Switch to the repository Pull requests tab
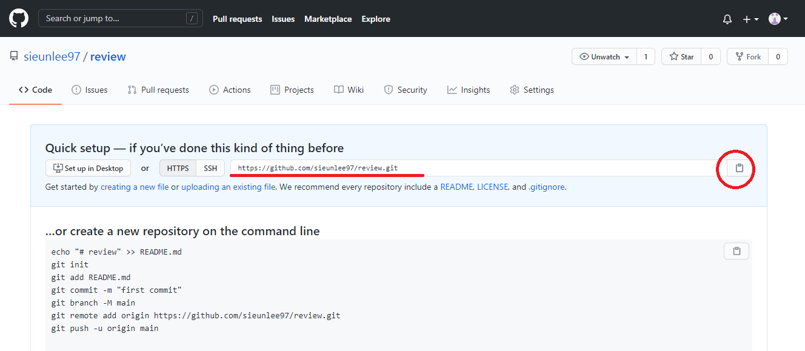805x351 pixels. coord(158,90)
